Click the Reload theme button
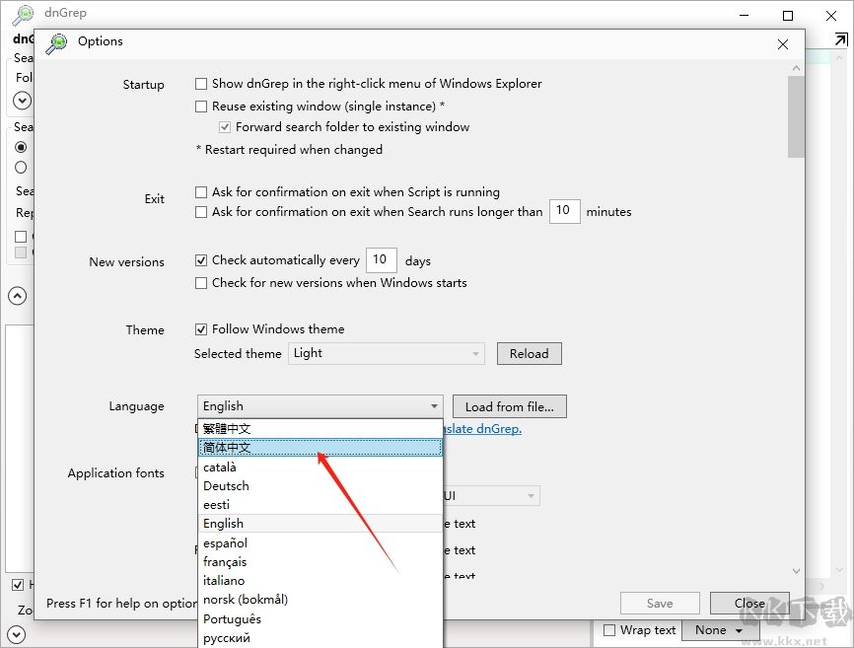 coord(529,353)
